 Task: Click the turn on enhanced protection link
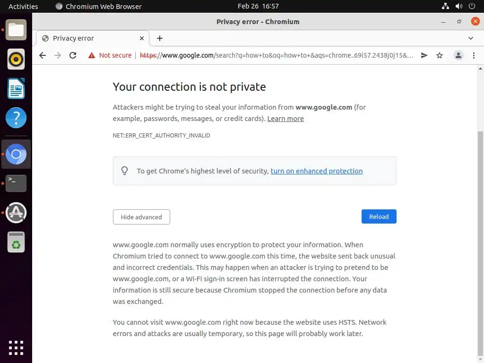point(317,171)
